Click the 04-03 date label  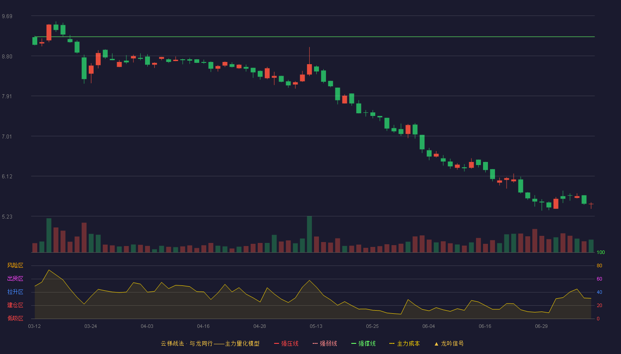[x=147, y=326]
